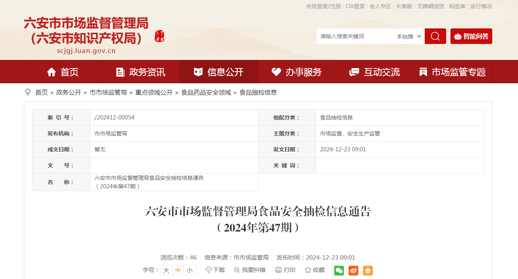The width and height of the screenshot is (518, 279).
Task: Set font size to 小
Action: click(189, 270)
